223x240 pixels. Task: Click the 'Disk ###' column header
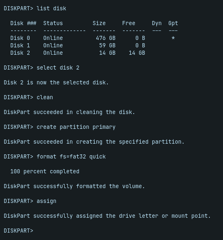point(23,23)
